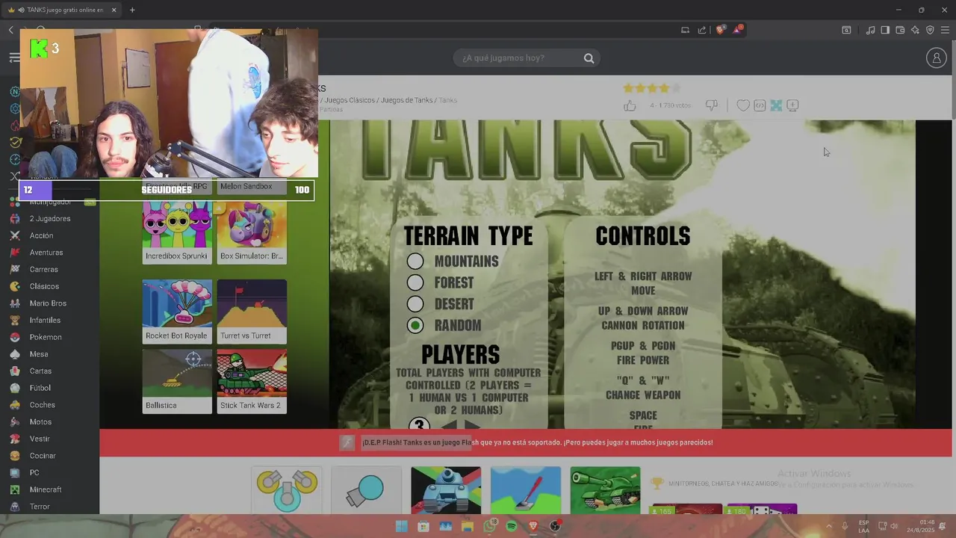
Task: Open the Aventuras category
Action: (46, 253)
